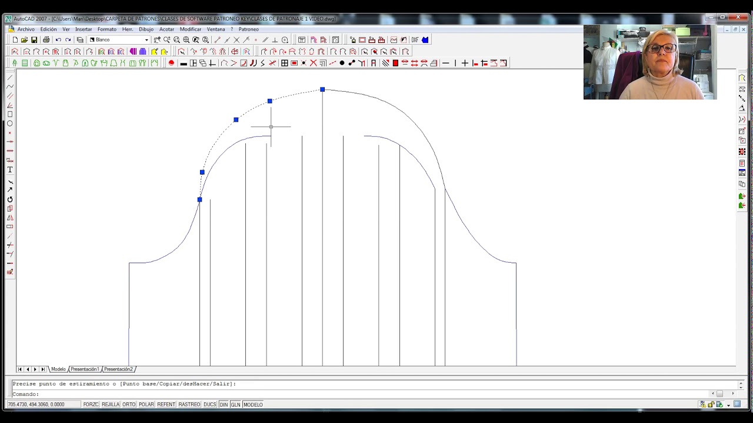Toggle DUCS in status bar
Viewport: 753px width, 423px height.
(210, 404)
